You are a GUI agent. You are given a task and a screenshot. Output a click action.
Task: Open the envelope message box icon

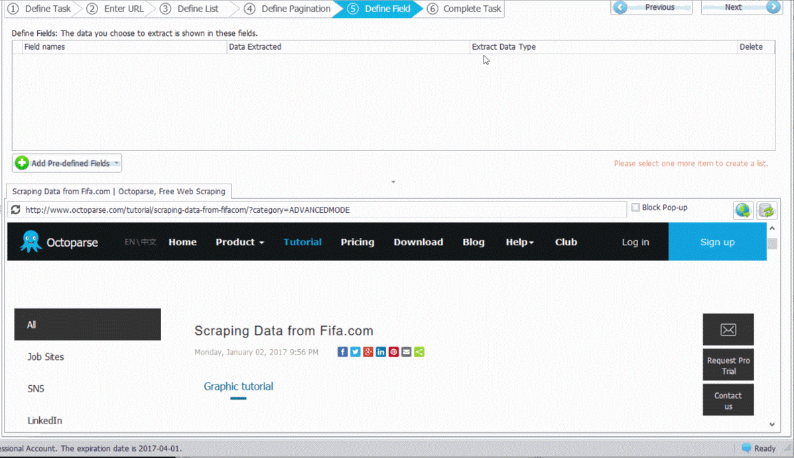point(728,329)
